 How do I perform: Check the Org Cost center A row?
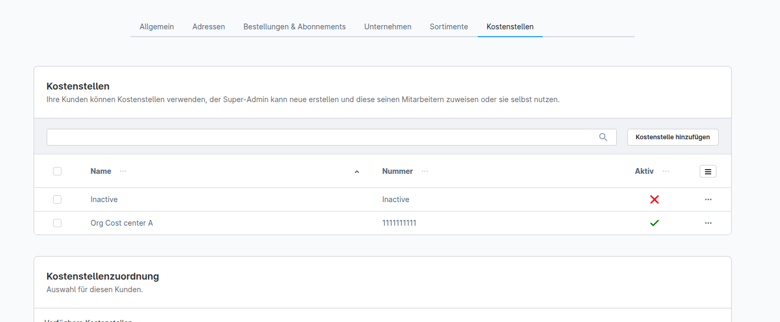coord(57,223)
